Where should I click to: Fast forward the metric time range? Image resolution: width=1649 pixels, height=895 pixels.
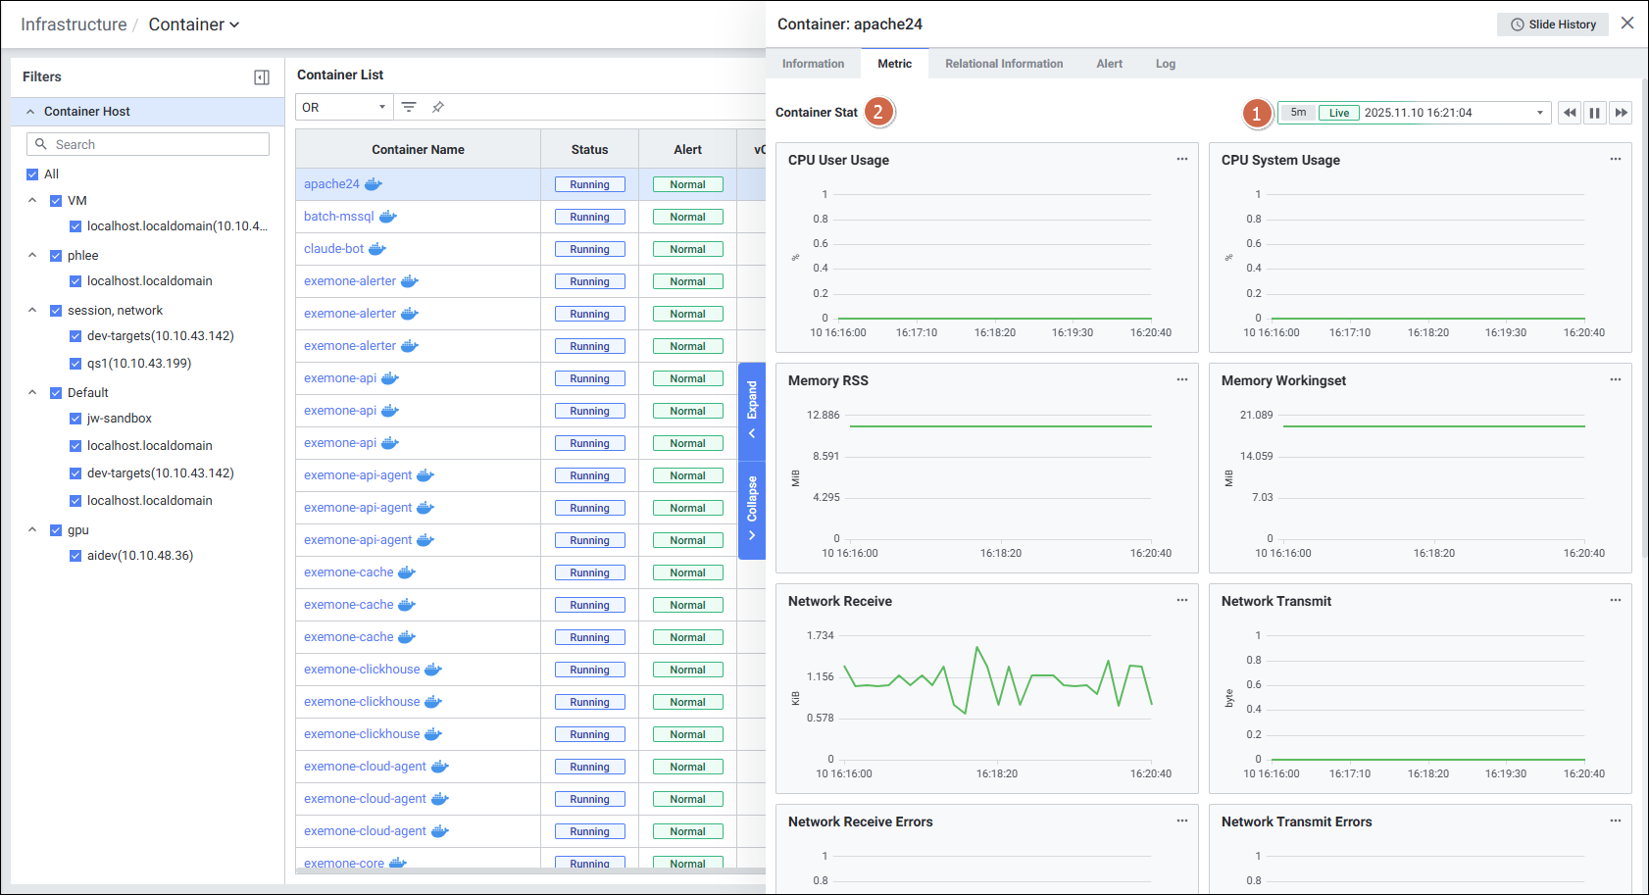[x=1621, y=113]
